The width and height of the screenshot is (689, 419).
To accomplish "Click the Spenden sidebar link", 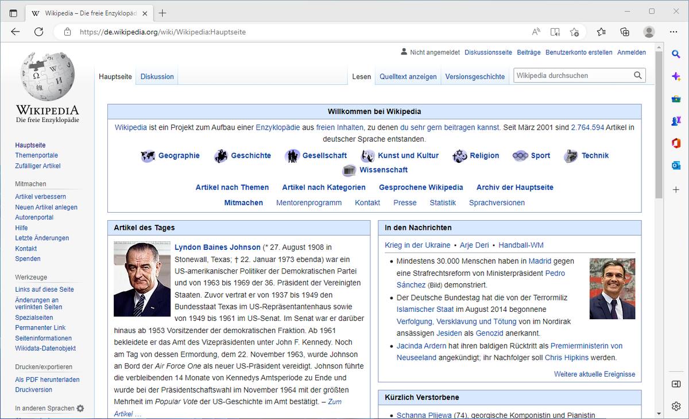I will pos(28,259).
